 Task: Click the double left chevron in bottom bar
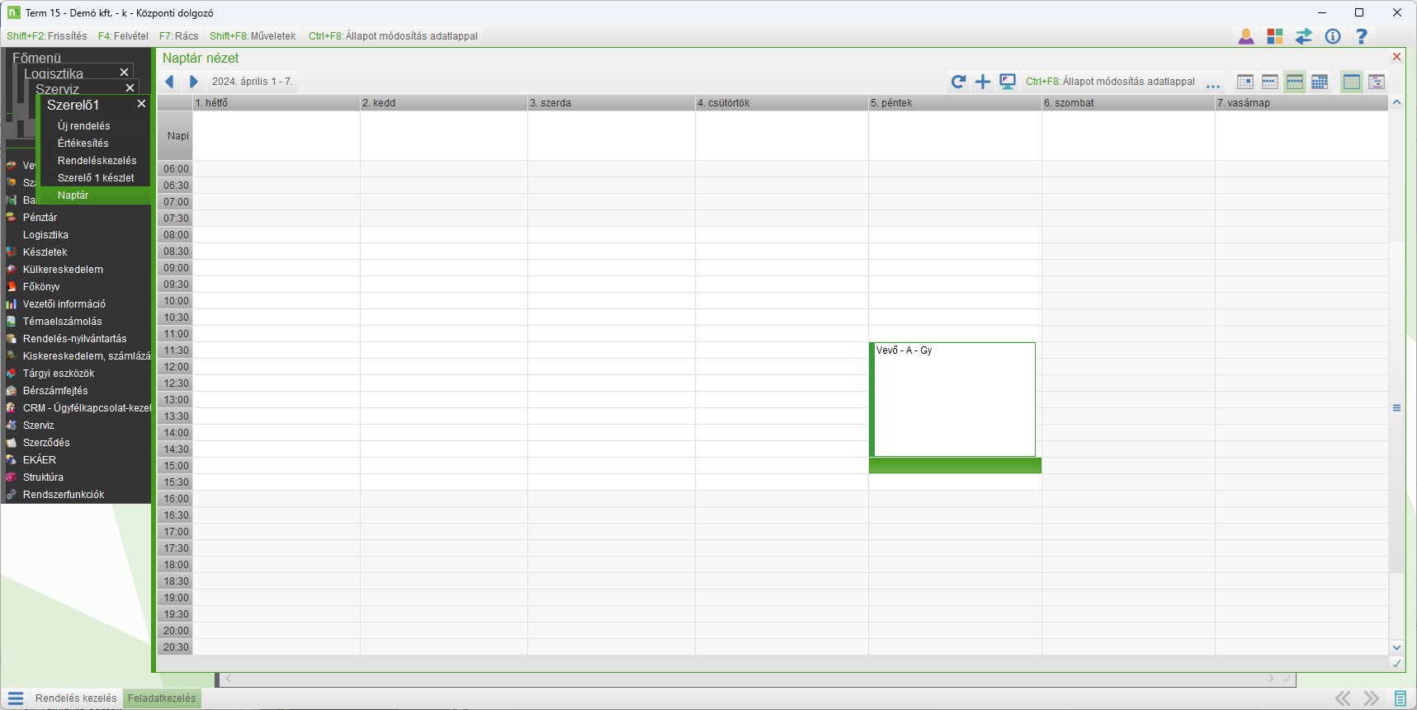point(1344,698)
